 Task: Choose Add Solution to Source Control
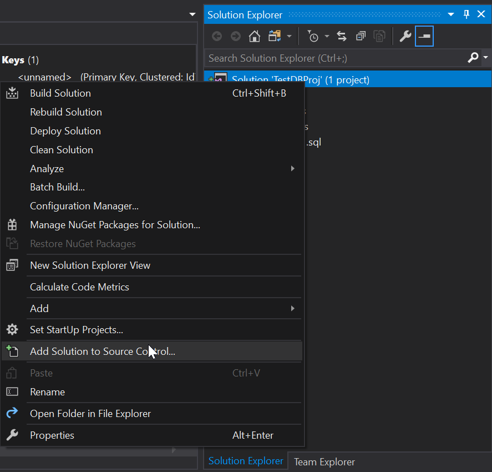[103, 352]
